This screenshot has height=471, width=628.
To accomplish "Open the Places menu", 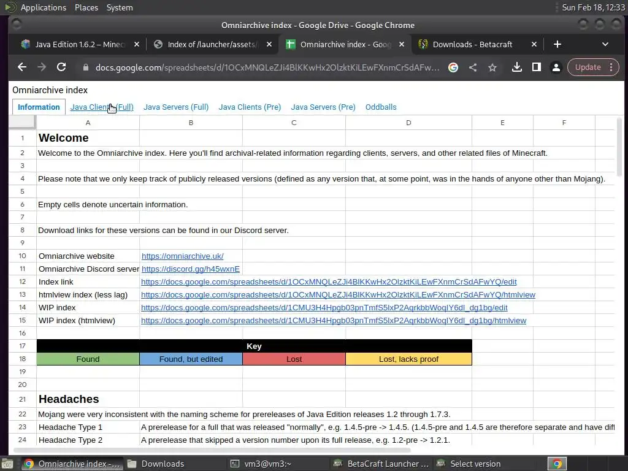I will pos(86,7).
